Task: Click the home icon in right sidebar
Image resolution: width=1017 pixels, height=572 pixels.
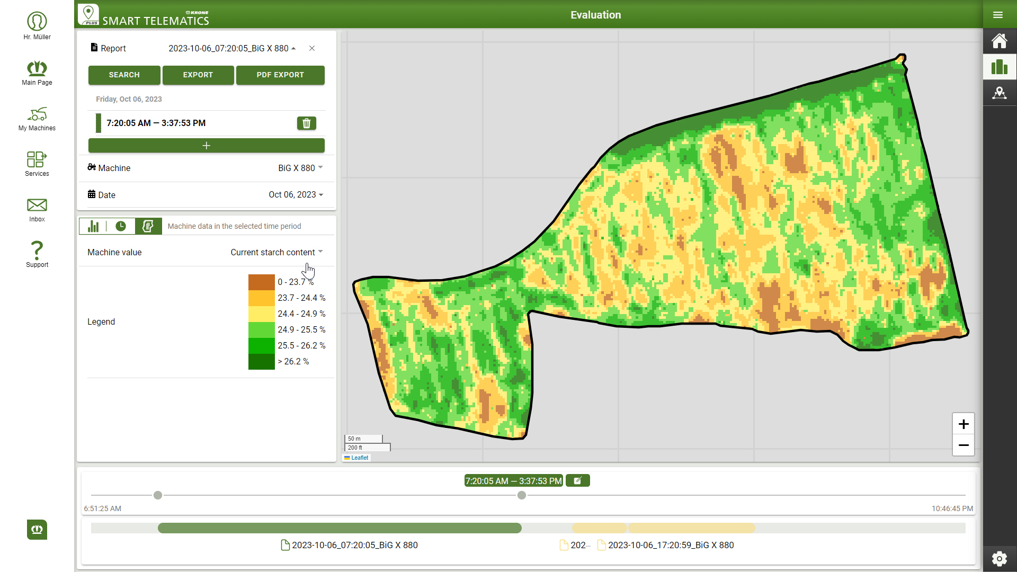Action: click(x=999, y=41)
